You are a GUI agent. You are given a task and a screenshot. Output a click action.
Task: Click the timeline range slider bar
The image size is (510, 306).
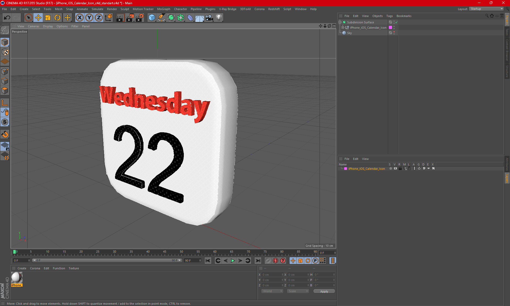(x=107, y=260)
